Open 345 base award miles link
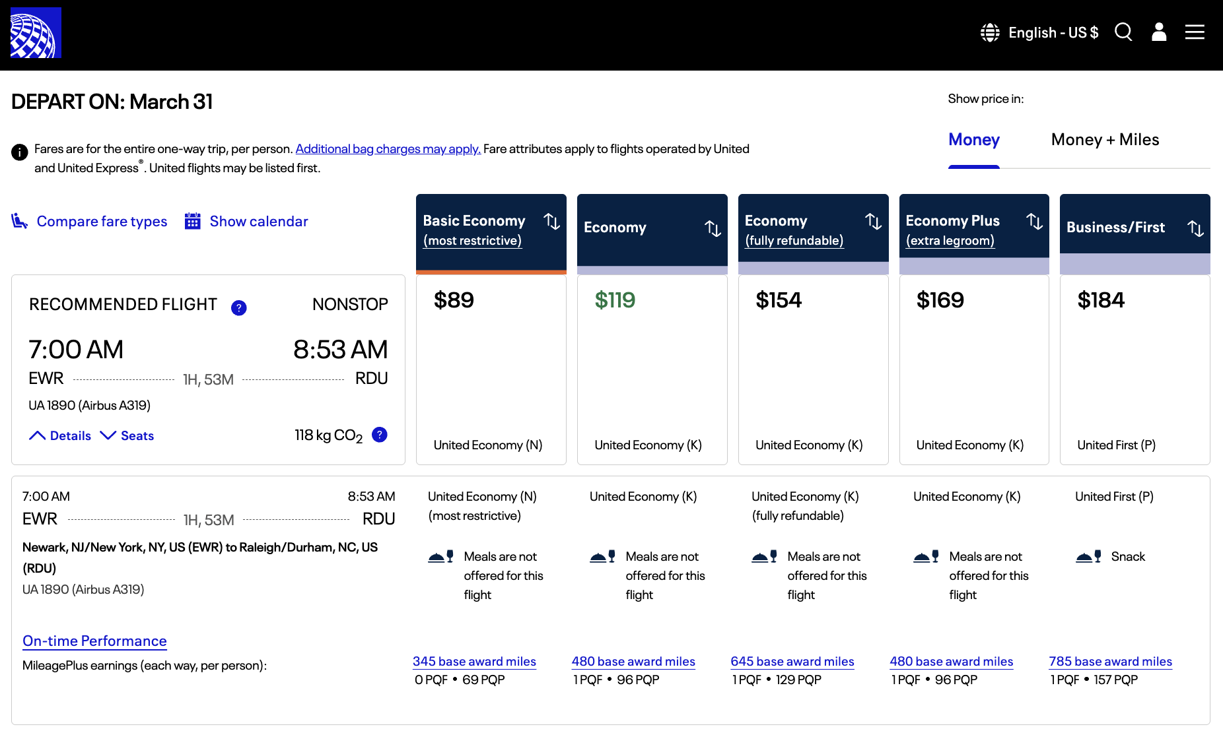1223x731 pixels. [474, 662]
